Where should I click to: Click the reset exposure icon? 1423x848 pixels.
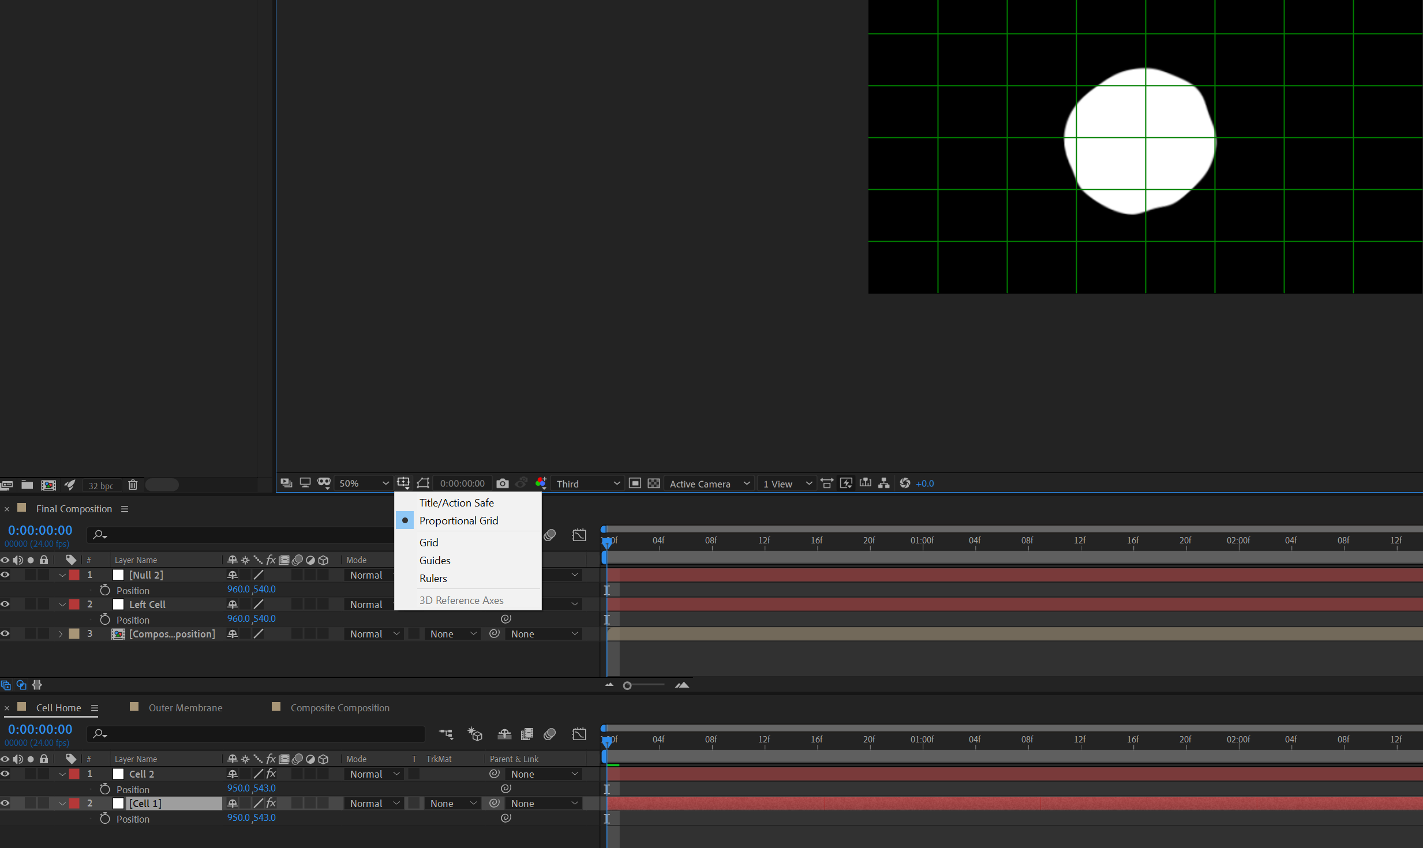pos(905,483)
